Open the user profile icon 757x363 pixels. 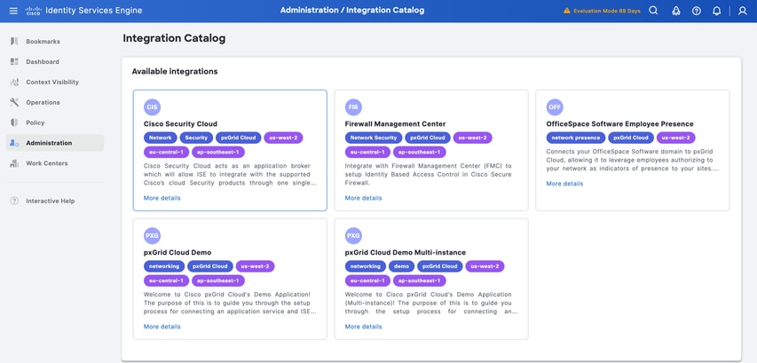743,11
